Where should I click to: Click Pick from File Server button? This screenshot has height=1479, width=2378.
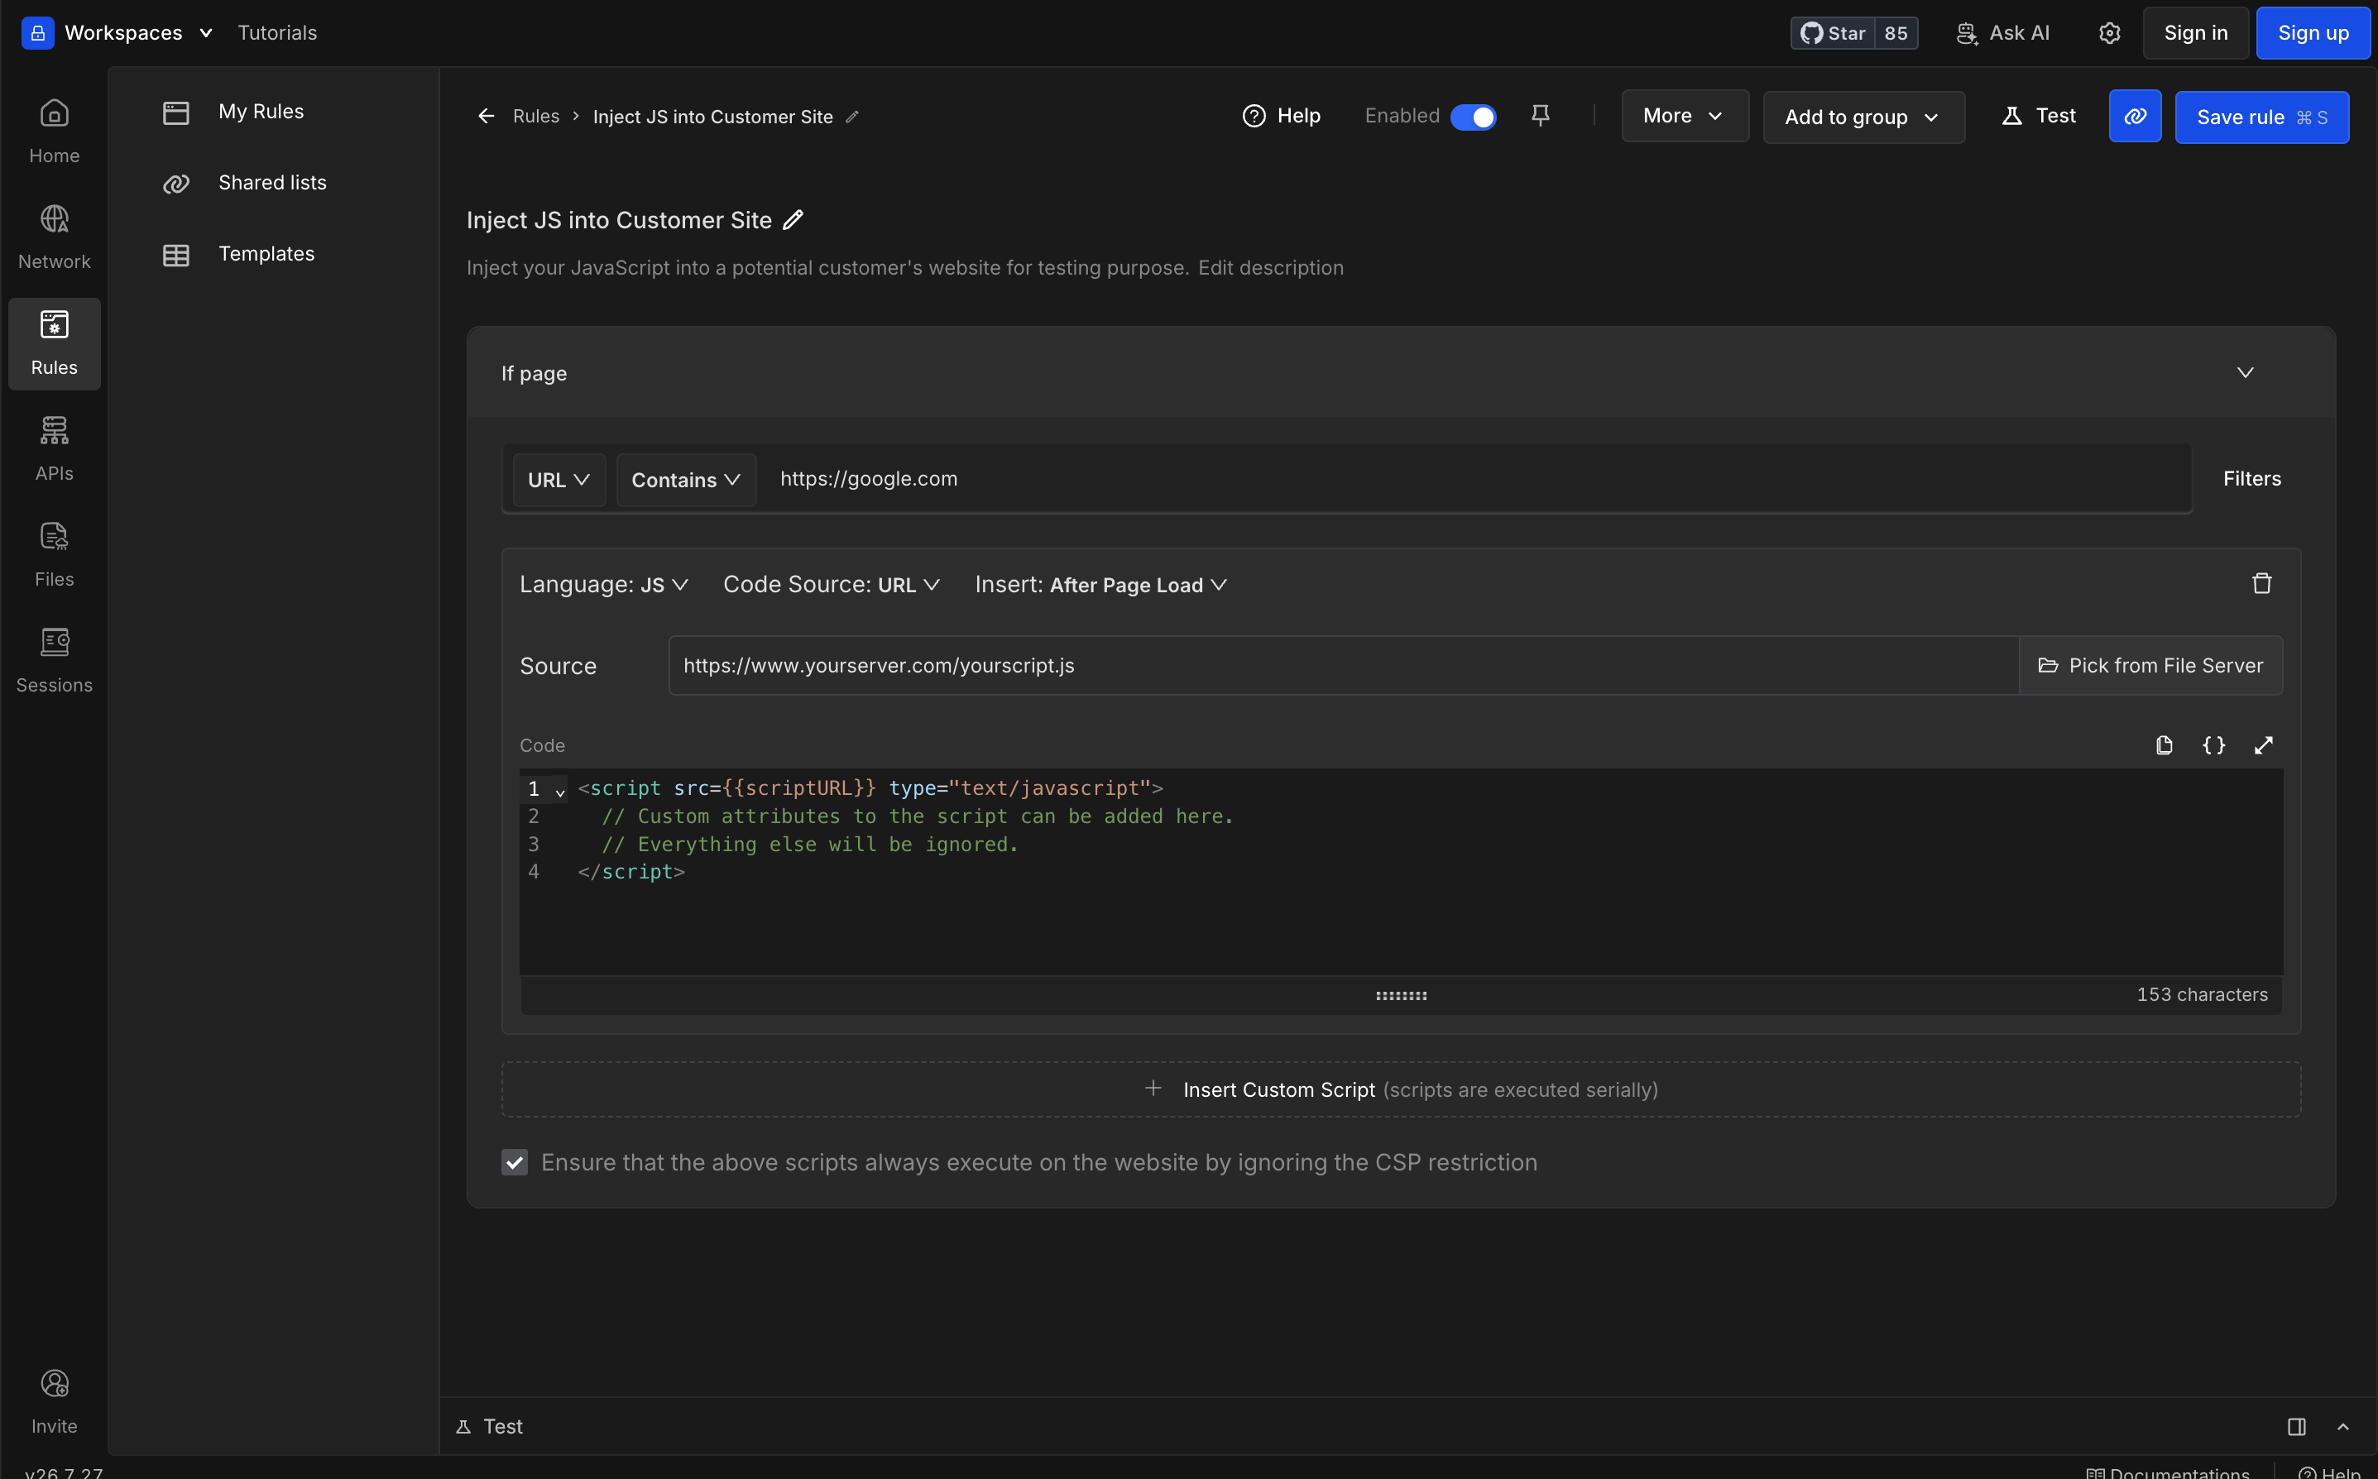point(2150,665)
